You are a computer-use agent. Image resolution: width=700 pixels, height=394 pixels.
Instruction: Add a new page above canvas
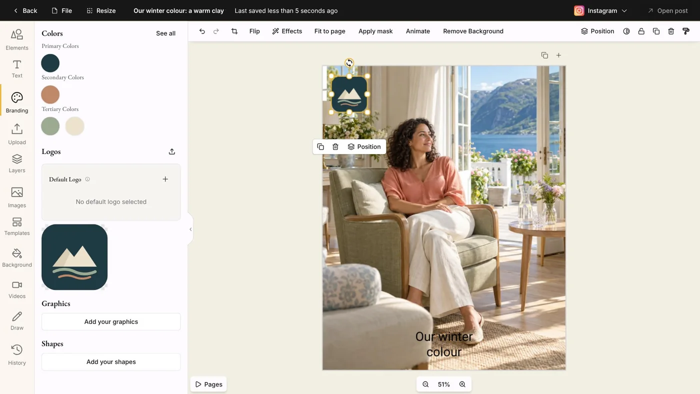pos(559,55)
